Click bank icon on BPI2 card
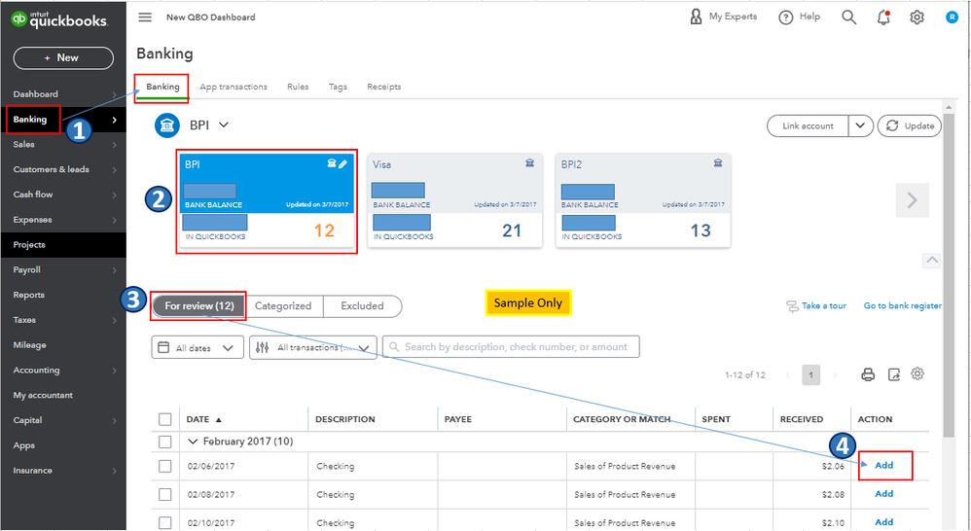This screenshot has width=971, height=531. pyautogui.click(x=718, y=162)
